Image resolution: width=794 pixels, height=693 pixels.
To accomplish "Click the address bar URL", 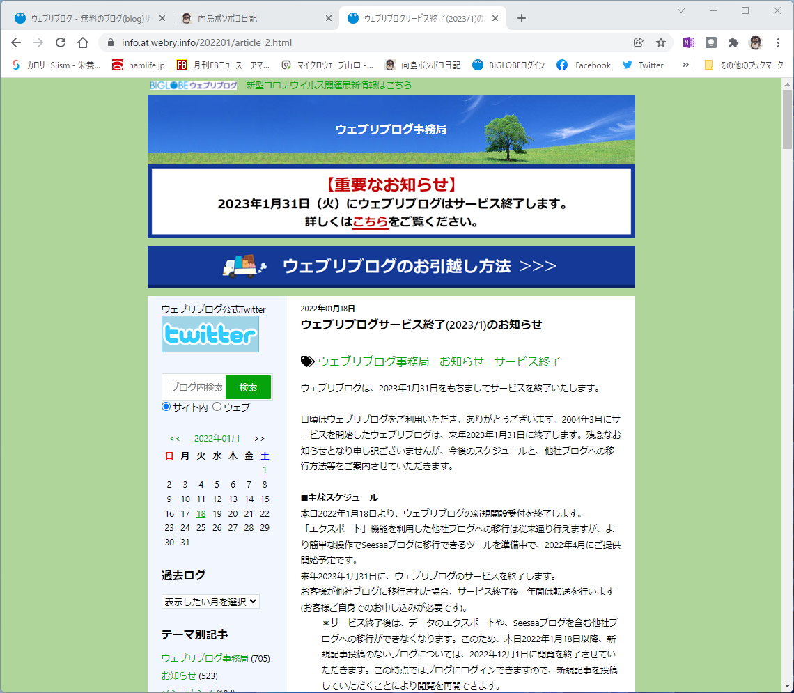I will (207, 42).
